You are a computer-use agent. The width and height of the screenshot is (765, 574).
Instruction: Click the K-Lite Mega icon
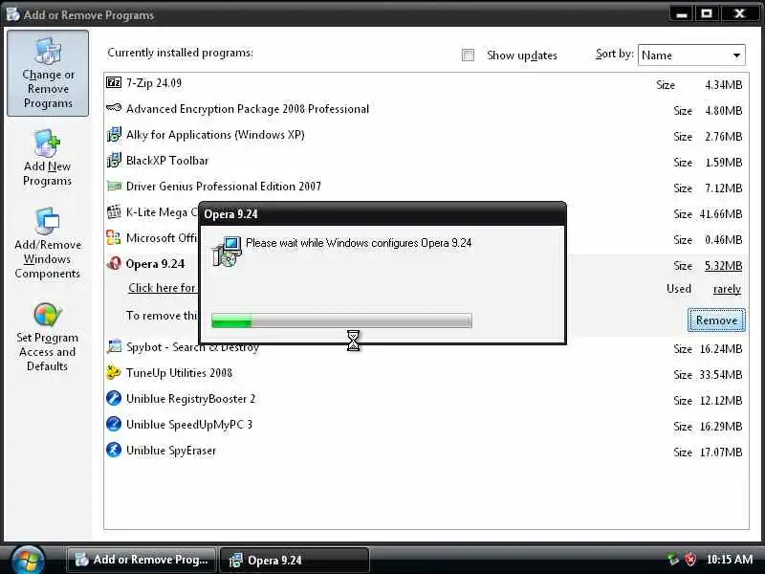tap(114, 211)
